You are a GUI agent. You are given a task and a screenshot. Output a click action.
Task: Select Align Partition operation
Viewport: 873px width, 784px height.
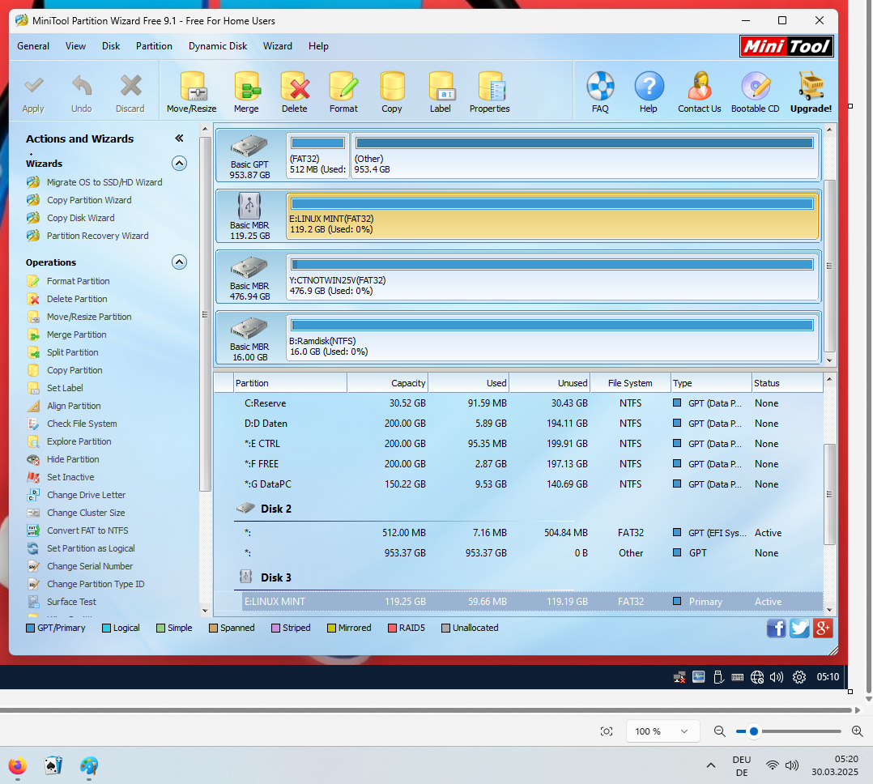pos(74,406)
